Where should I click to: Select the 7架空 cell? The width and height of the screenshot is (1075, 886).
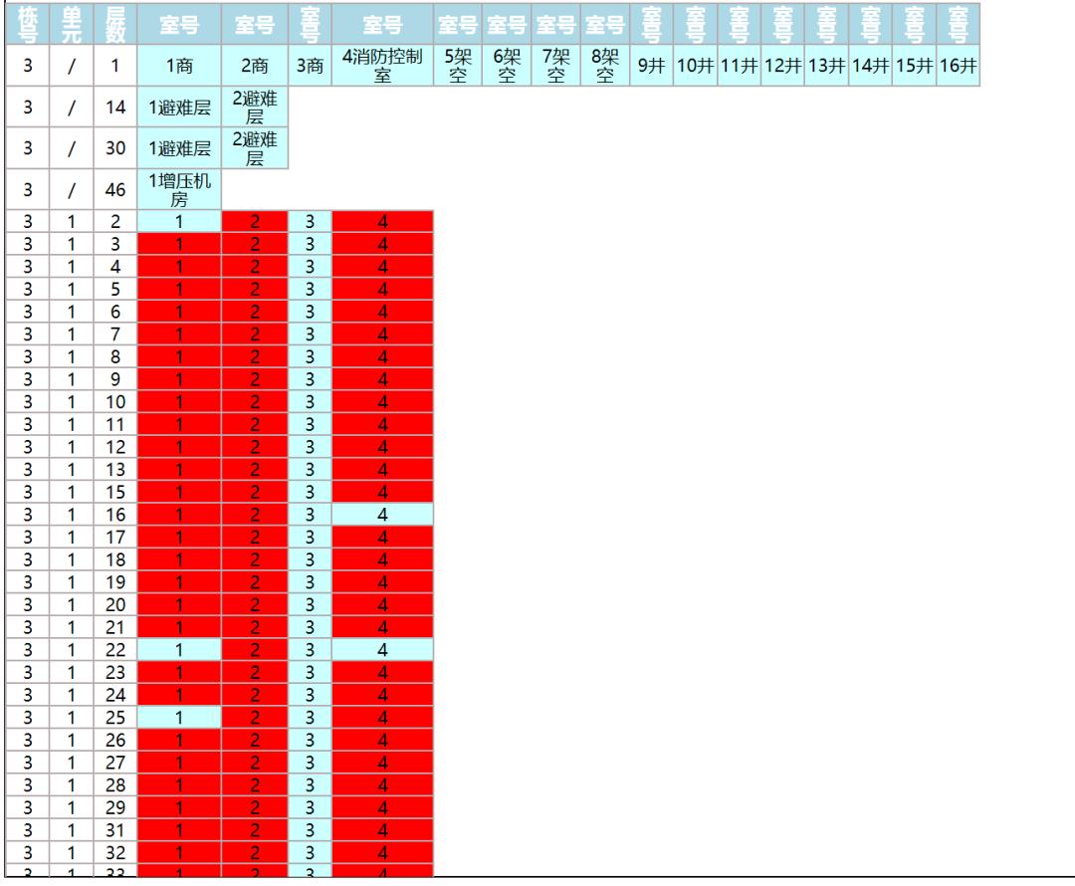coord(556,66)
